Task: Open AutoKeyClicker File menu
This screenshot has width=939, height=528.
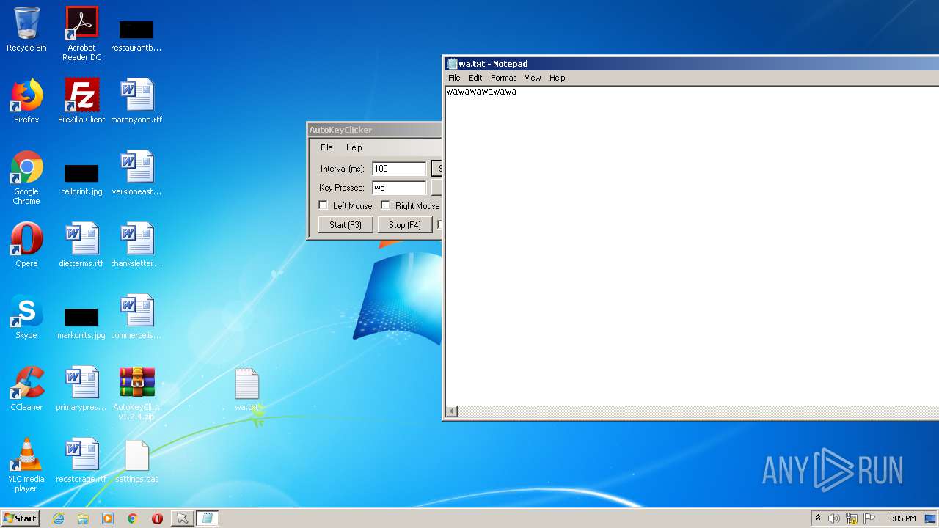Action: tap(326, 147)
